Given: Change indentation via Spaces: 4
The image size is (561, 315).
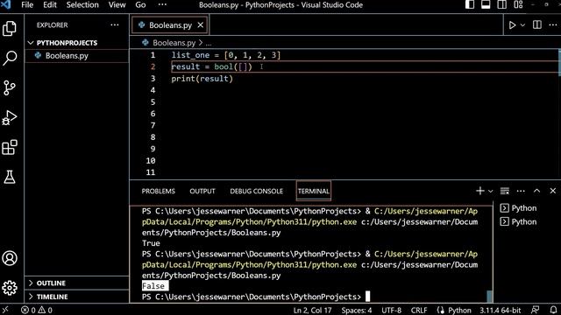Looking at the screenshot, I should pos(357,310).
